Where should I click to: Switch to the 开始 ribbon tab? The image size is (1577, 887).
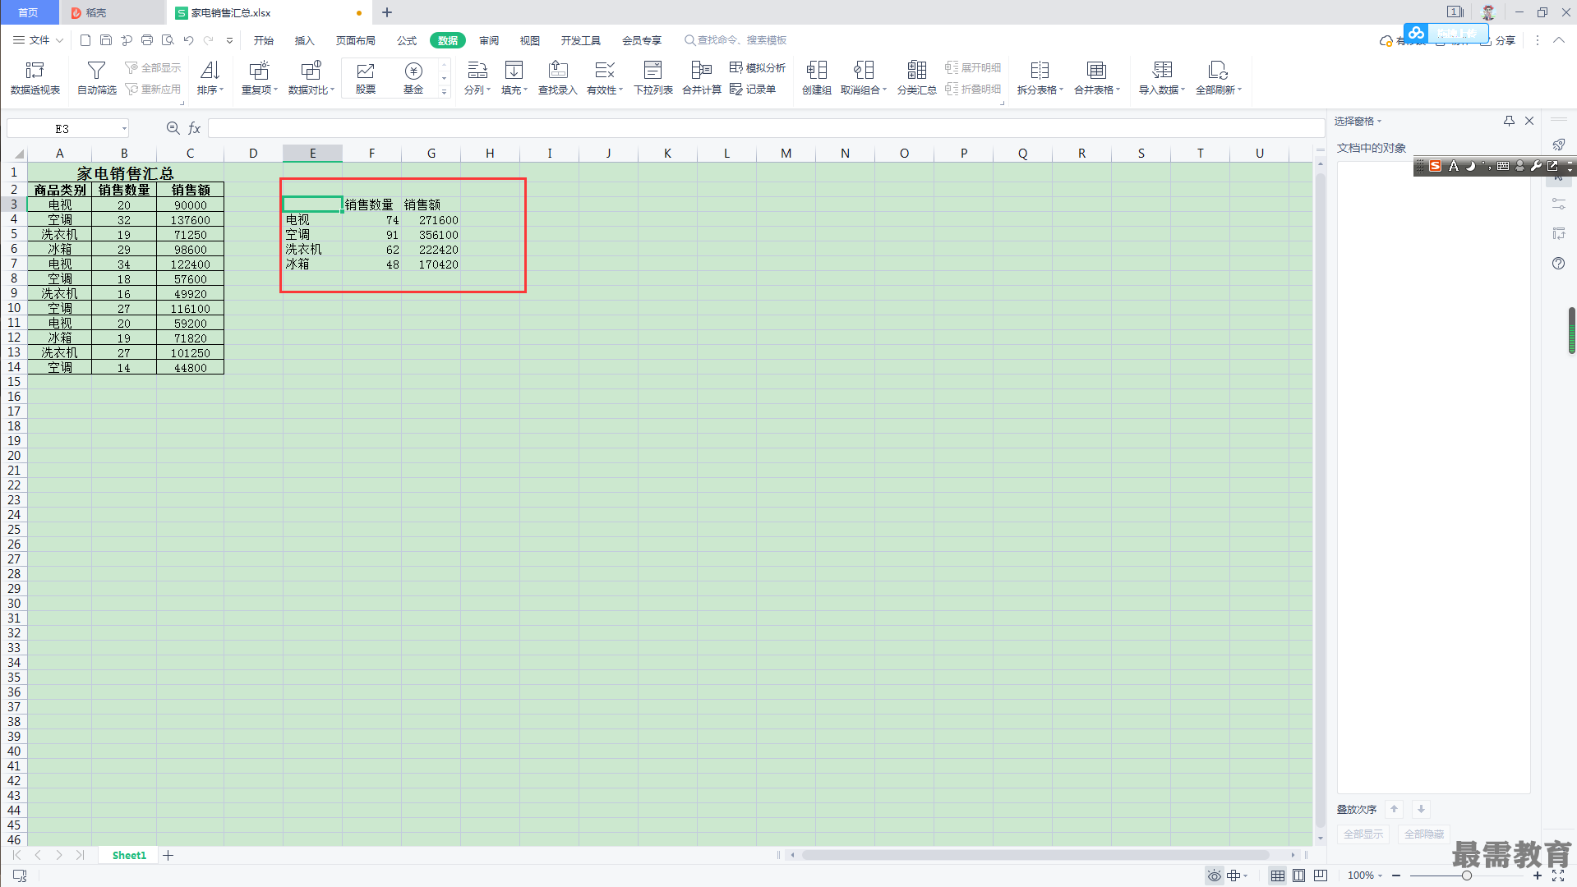tap(264, 40)
